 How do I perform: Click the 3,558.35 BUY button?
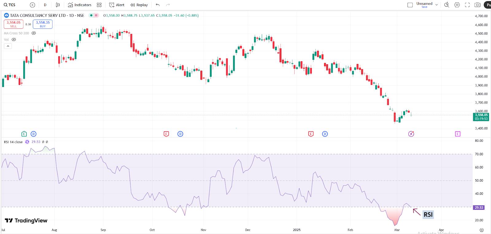pos(43,24)
